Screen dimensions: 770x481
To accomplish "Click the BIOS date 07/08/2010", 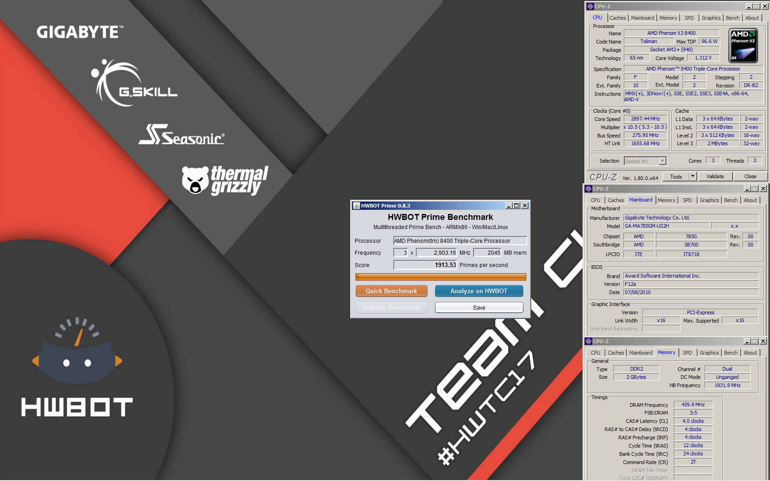I will click(x=691, y=292).
